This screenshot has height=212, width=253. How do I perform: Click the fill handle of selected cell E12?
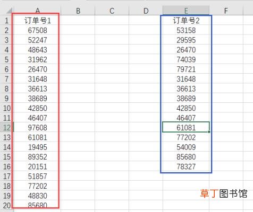pos(209,132)
